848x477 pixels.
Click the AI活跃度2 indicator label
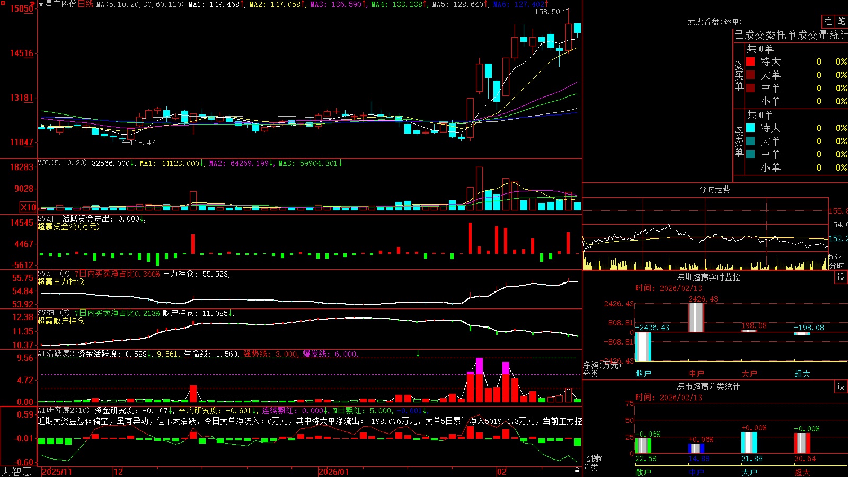pyautogui.click(x=56, y=354)
